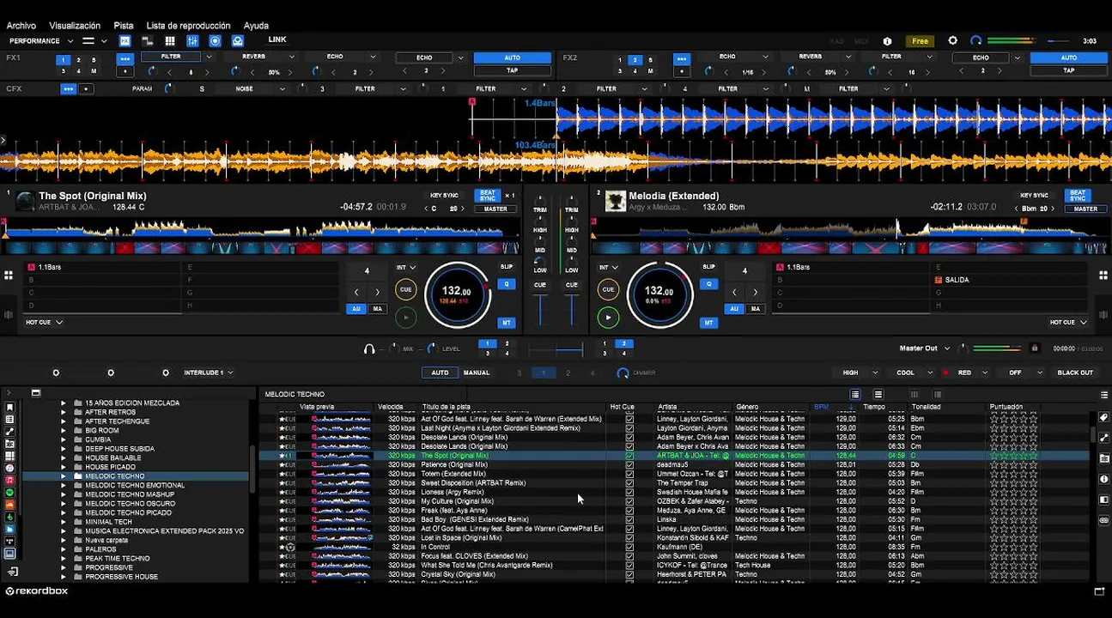Select AUTO lighting mode
Screen dimensions: 1112x618
point(440,373)
